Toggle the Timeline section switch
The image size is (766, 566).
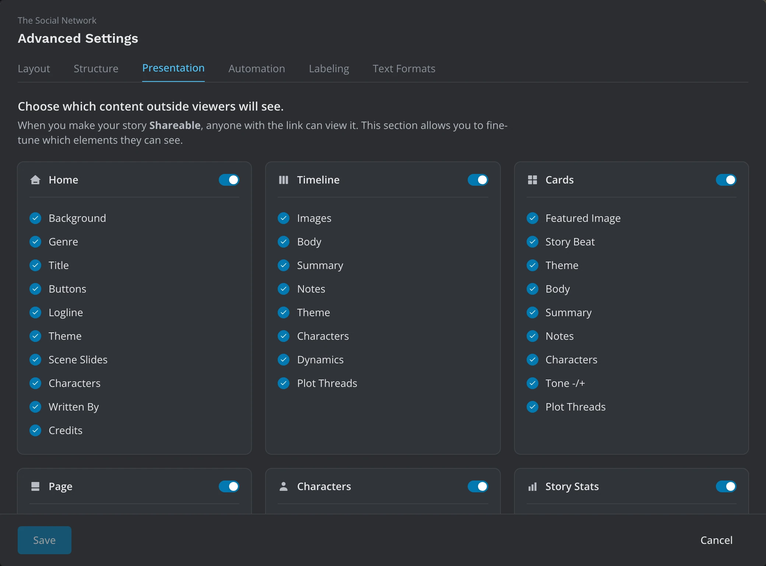click(478, 180)
